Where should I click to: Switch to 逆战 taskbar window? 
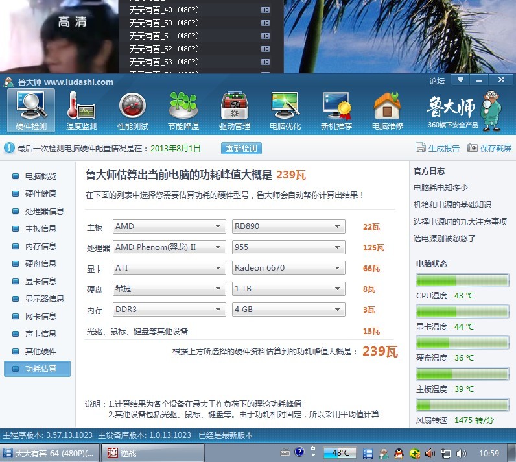153,453
